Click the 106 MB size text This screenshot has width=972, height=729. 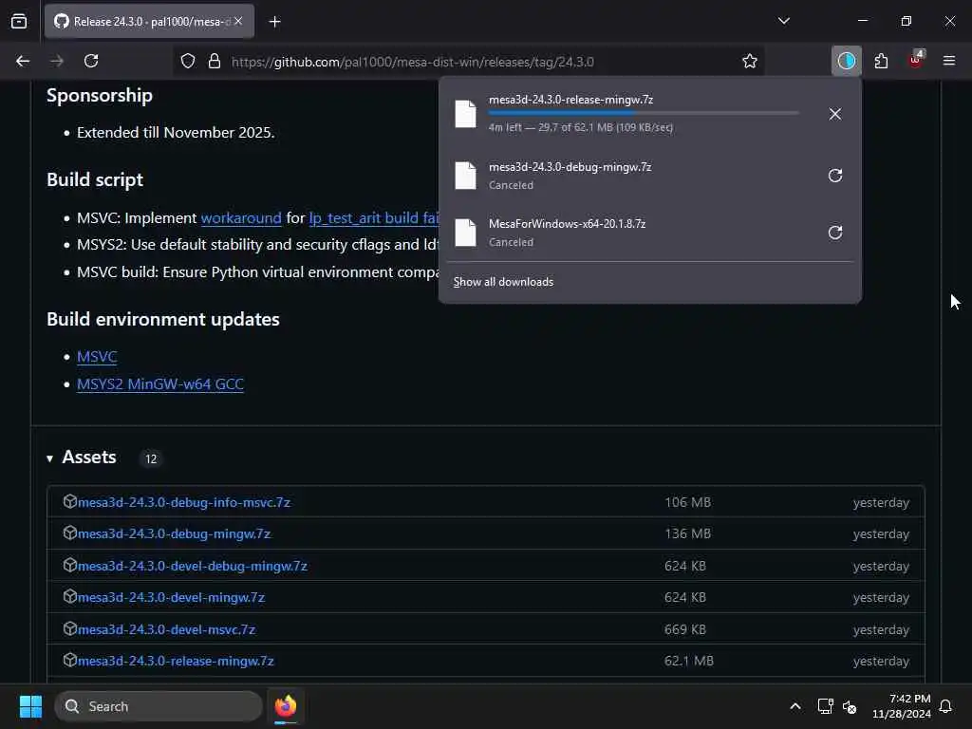tap(687, 503)
